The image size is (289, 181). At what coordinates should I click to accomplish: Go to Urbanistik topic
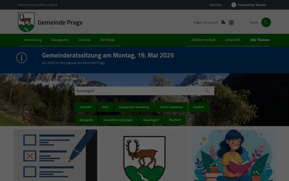pyautogui.click(x=233, y=40)
